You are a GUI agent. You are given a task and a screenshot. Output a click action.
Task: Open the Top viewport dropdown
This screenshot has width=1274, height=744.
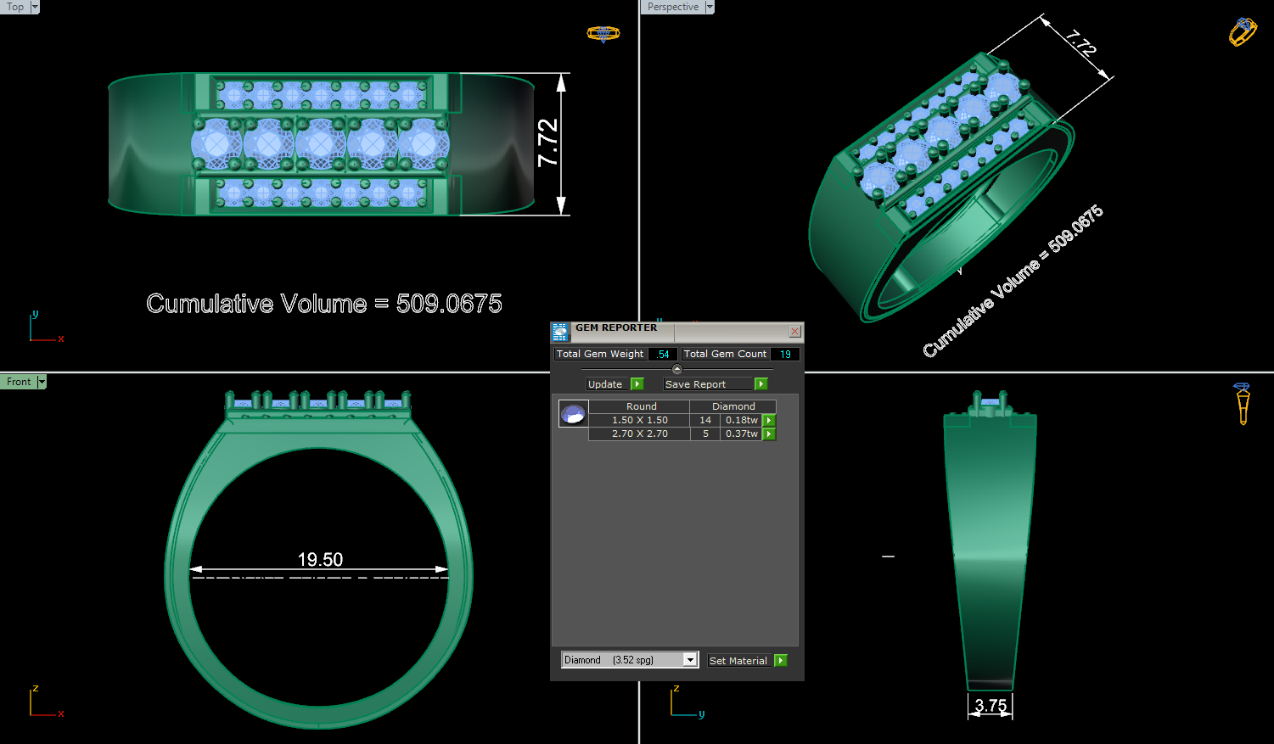point(34,7)
